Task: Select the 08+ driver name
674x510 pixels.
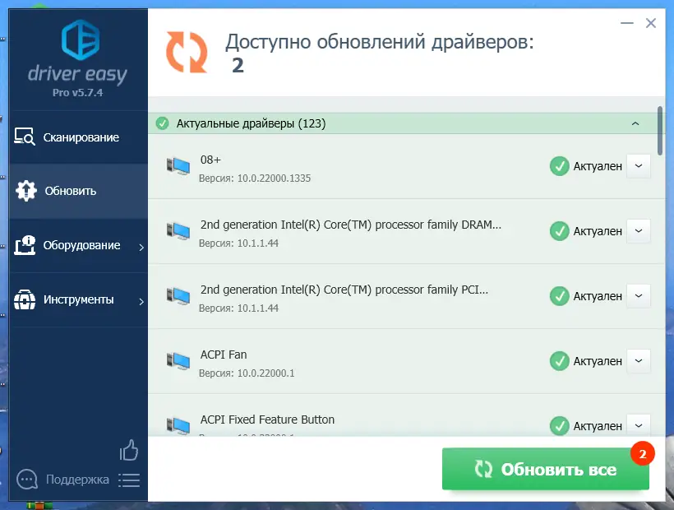Action: click(x=210, y=160)
